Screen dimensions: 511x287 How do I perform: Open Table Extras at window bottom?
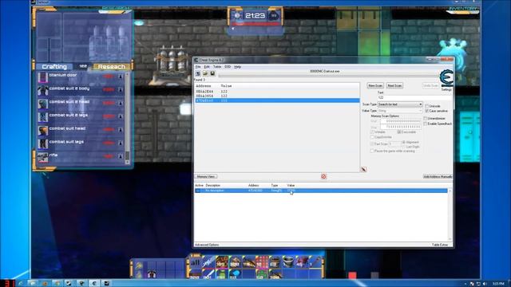pos(440,245)
